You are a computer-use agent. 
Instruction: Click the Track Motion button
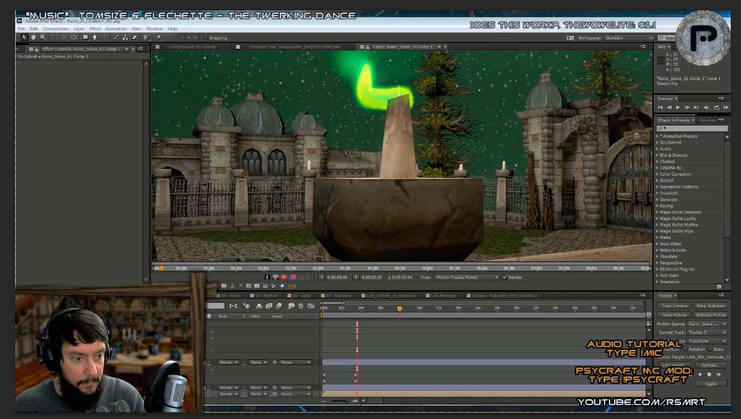(674, 315)
